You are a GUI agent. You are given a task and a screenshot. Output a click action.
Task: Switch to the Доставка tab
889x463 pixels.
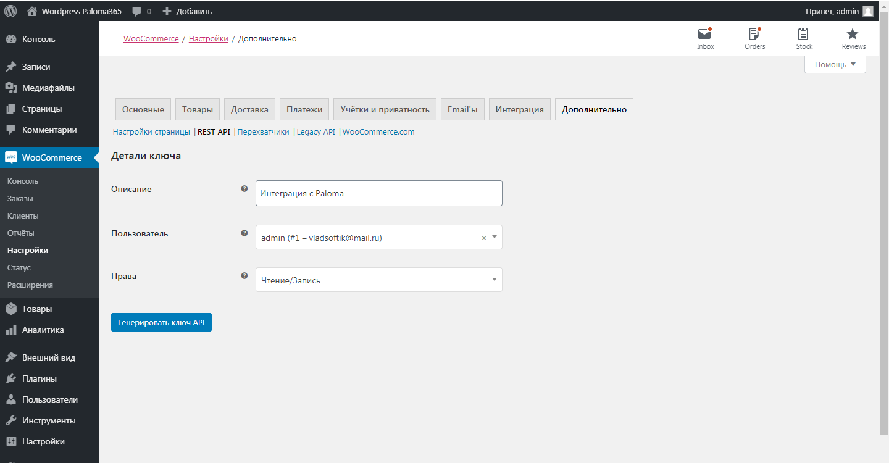click(249, 109)
